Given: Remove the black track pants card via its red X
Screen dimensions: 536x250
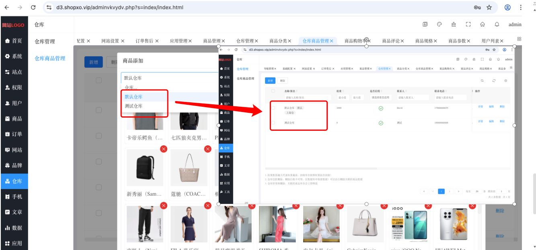Looking at the screenshot, I should click(x=164, y=205).
